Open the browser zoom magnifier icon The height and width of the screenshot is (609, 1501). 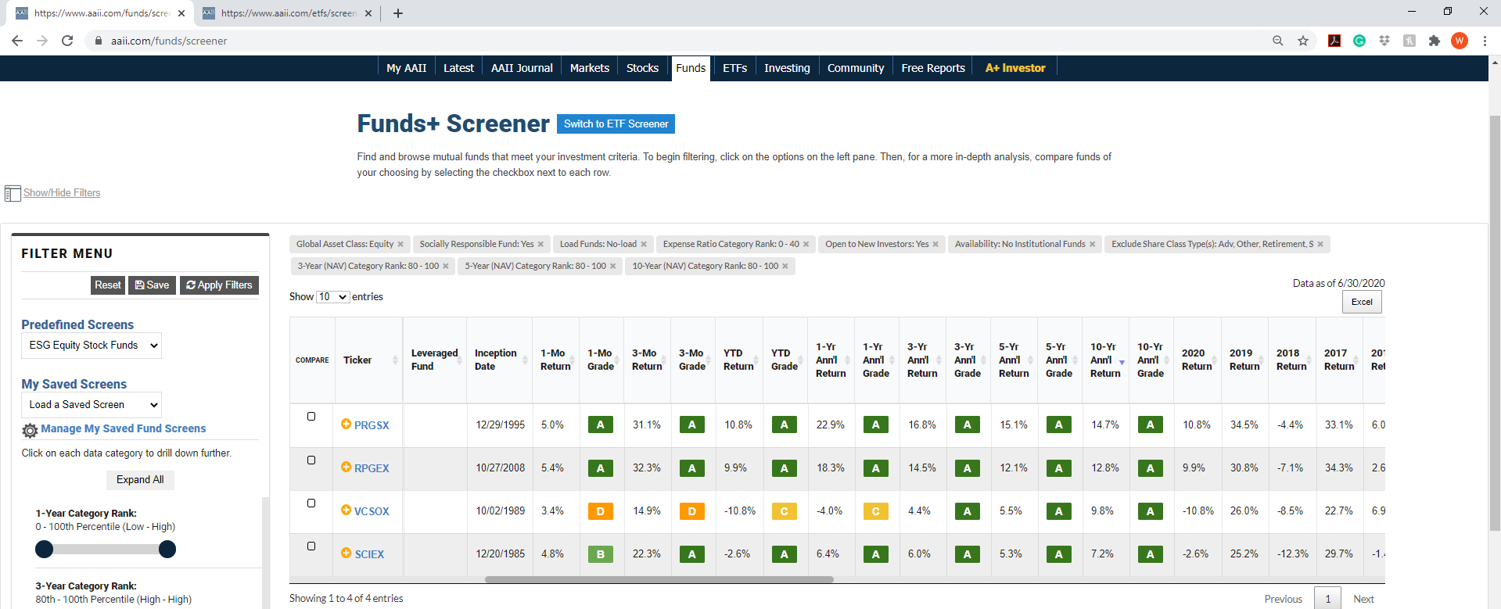point(1278,41)
